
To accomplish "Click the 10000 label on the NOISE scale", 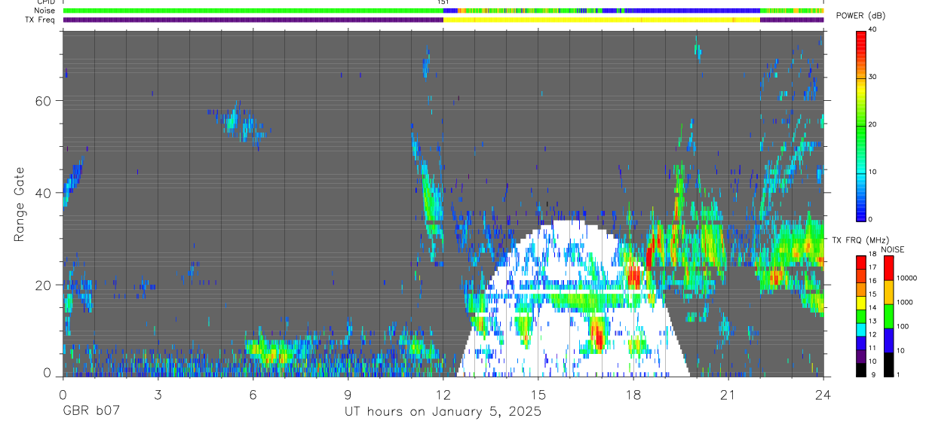I will (x=908, y=279).
